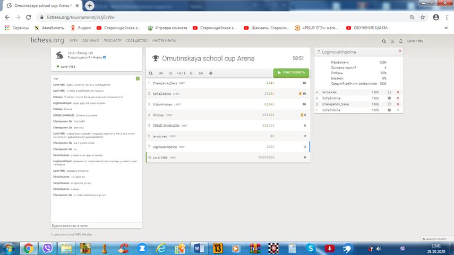Open the СООБЩЕСТВО menu
Viewport: 454px width, 255px height.
pos(137,41)
